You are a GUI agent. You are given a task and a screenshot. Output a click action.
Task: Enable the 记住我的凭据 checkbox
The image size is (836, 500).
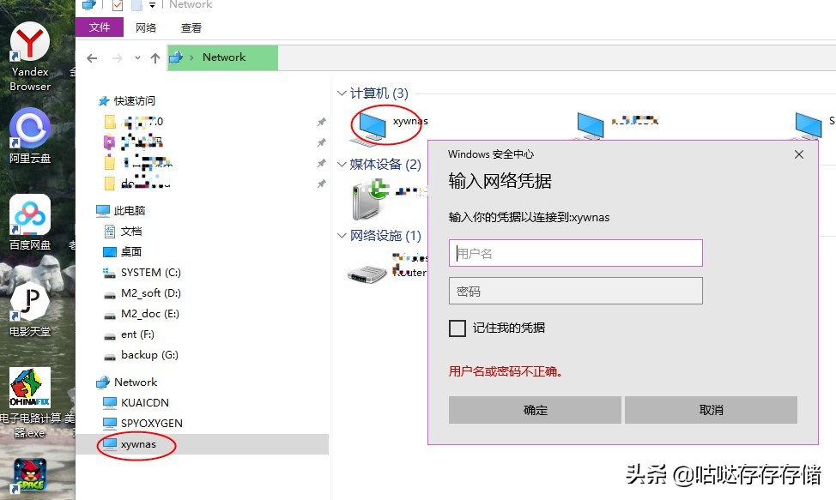point(457,328)
